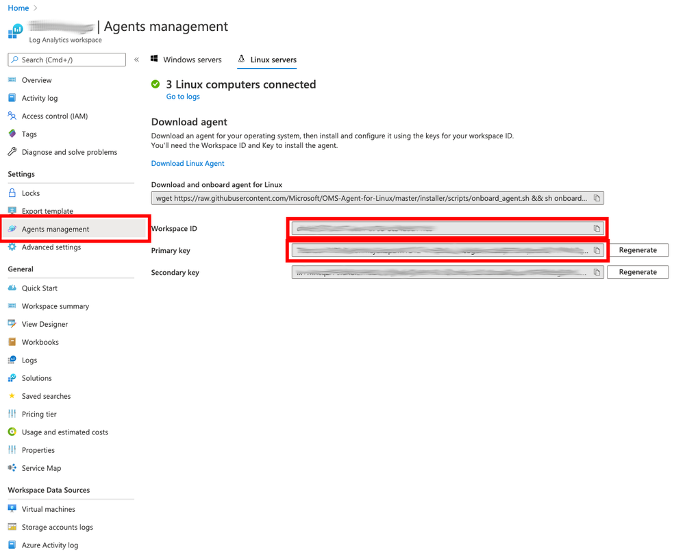Collapse the sidebar with the double chevron

(x=136, y=59)
